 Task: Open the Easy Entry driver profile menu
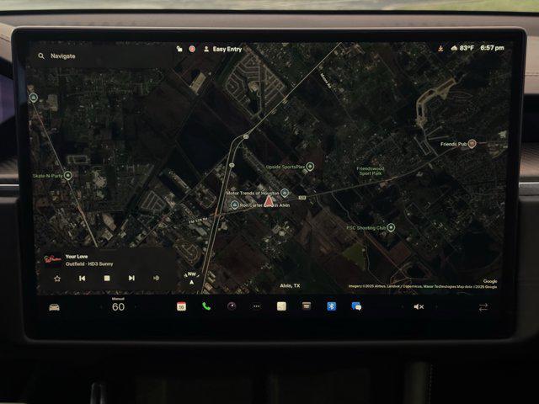(227, 49)
